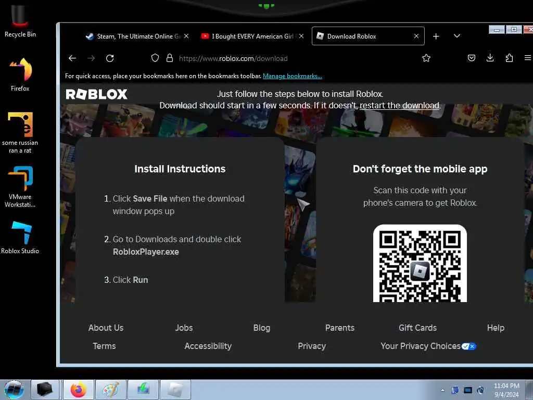Open a new tab with the plus button
The image size is (533, 400).
[436, 36]
